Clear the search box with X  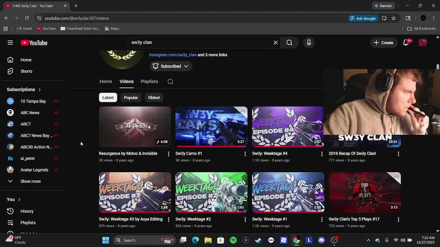coord(275,43)
